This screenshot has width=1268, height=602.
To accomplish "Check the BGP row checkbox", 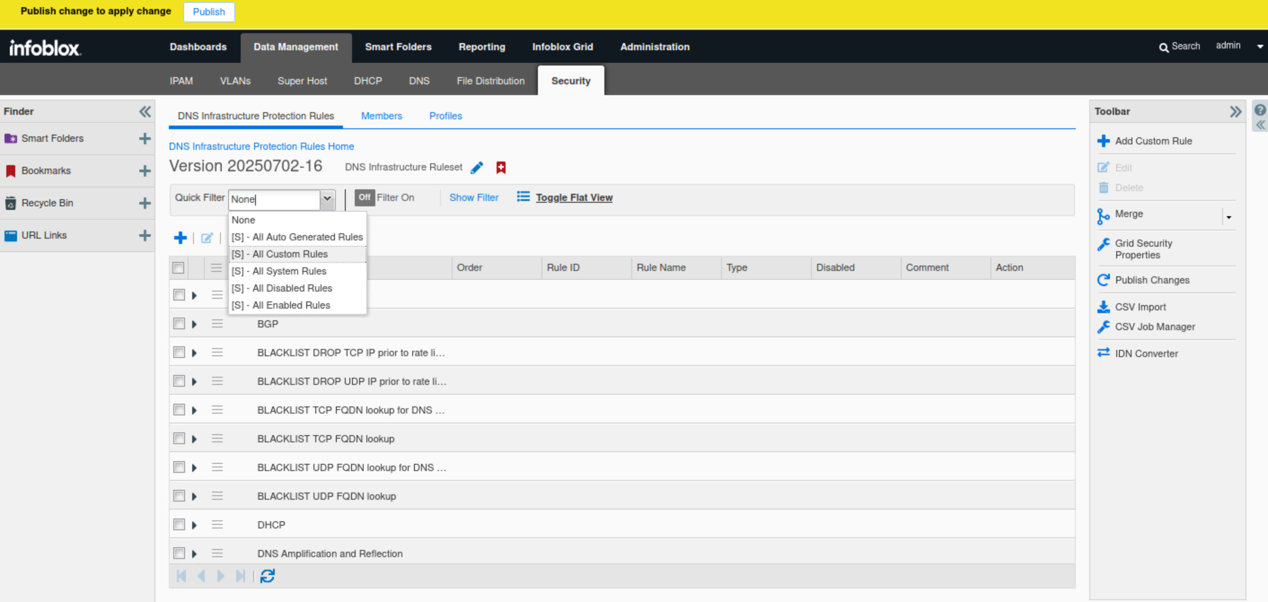I will coord(179,323).
